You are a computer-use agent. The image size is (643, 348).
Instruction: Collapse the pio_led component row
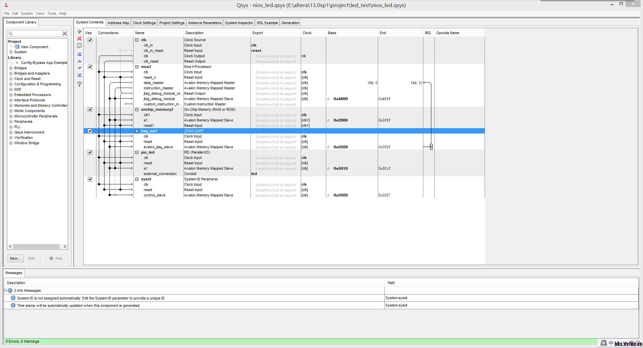point(137,152)
